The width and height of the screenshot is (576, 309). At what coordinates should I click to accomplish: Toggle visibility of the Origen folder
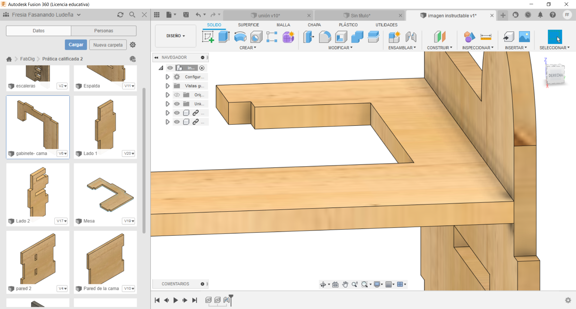coord(177,95)
